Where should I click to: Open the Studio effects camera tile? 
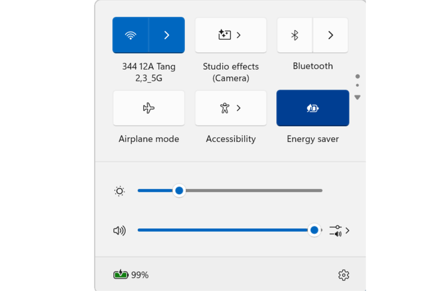tap(231, 35)
